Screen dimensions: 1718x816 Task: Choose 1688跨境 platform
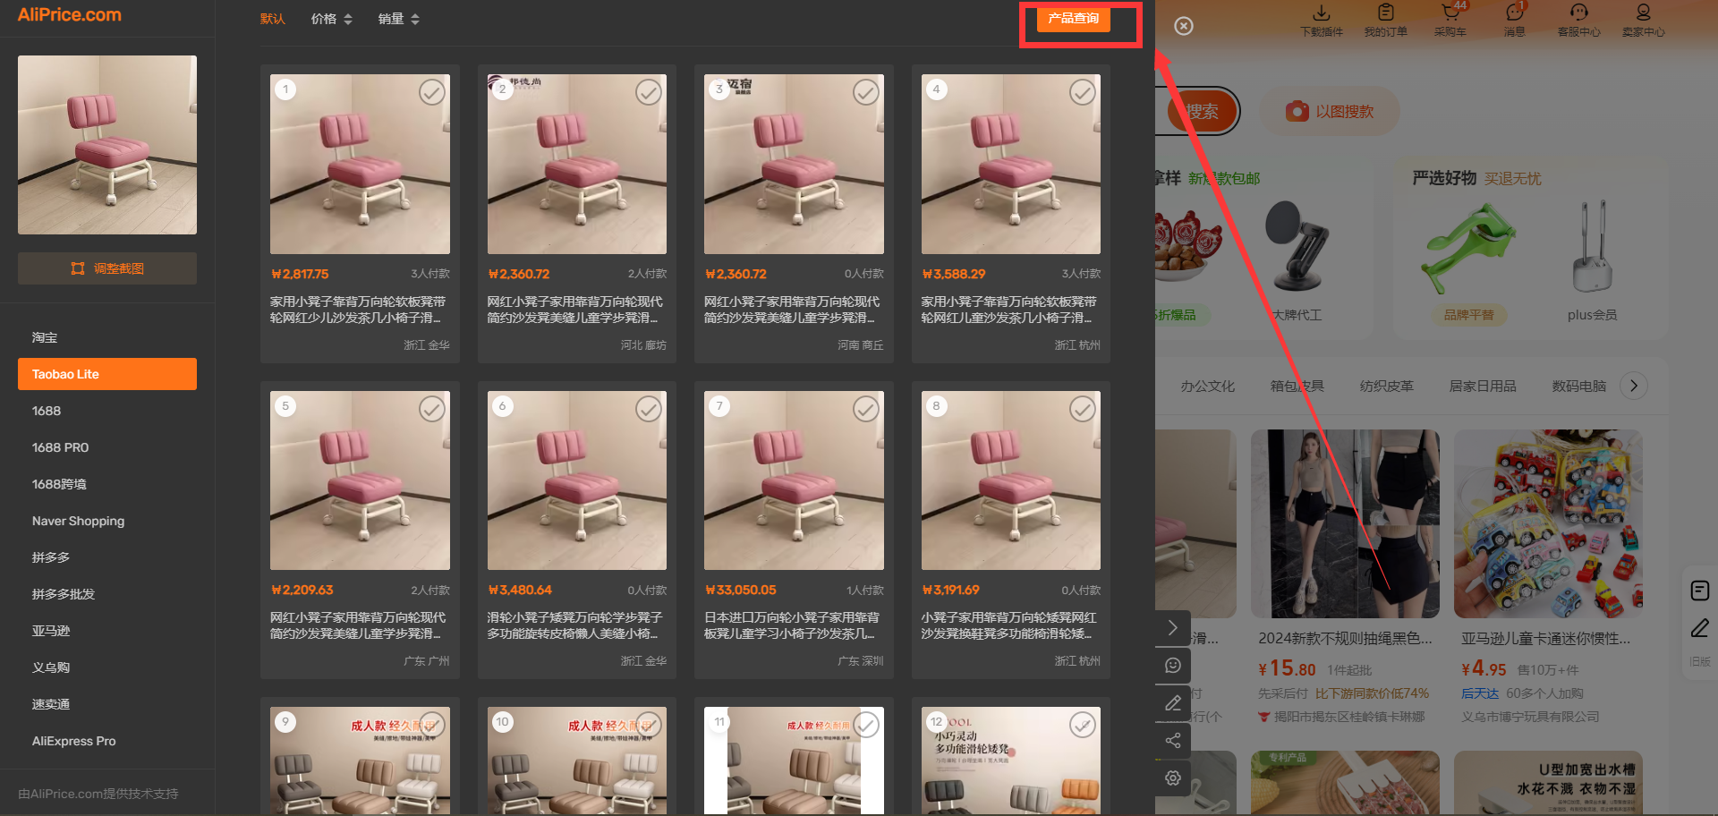pyautogui.click(x=107, y=484)
